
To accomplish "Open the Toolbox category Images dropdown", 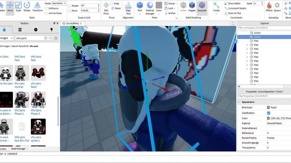I will [x=6, y=38].
